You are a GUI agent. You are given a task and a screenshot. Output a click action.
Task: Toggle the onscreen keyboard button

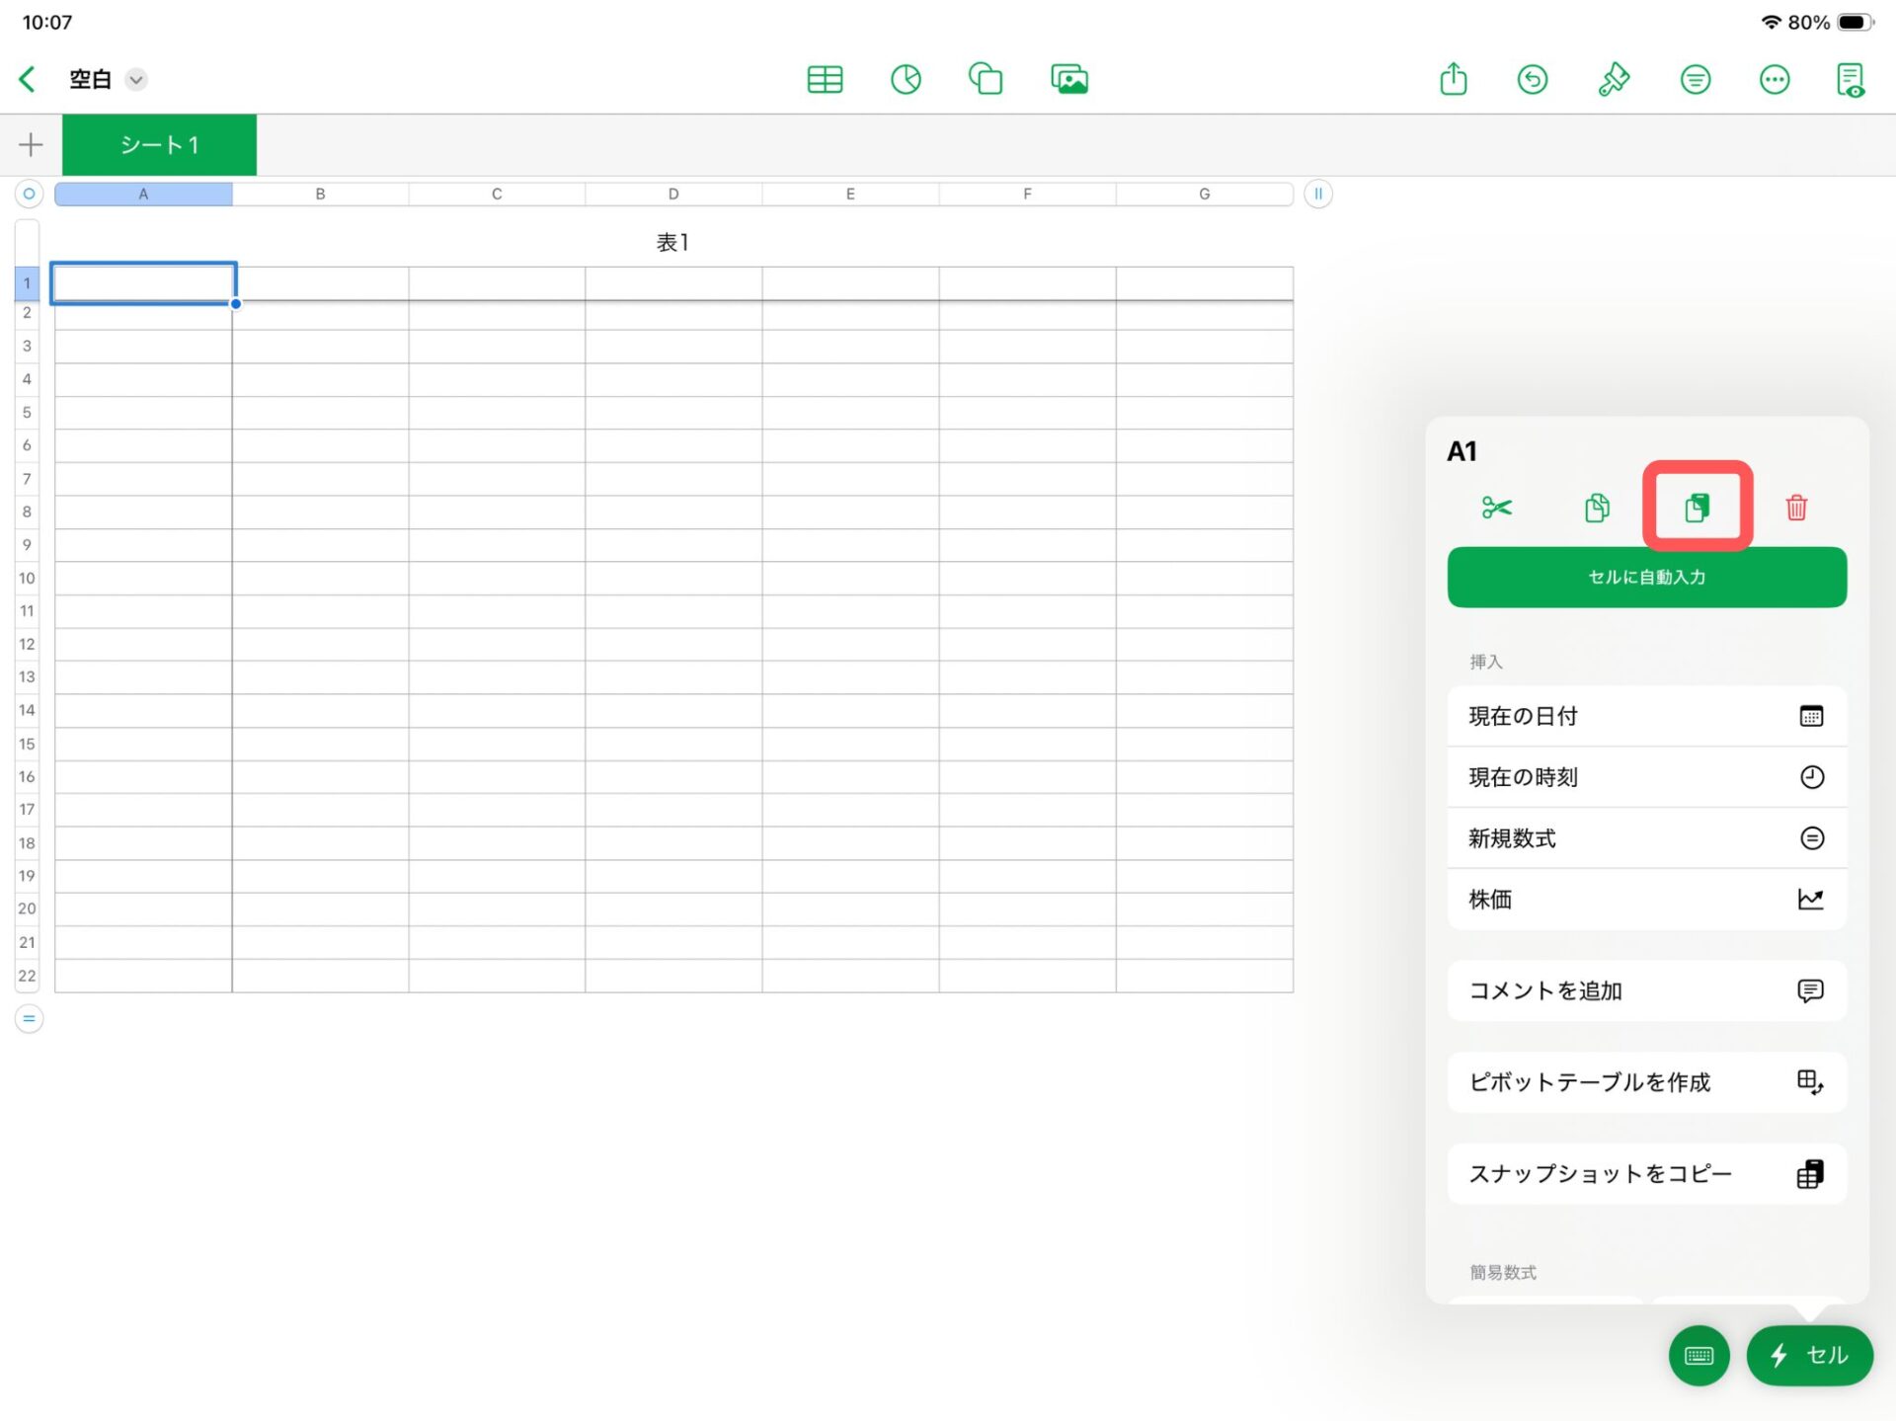[1698, 1355]
